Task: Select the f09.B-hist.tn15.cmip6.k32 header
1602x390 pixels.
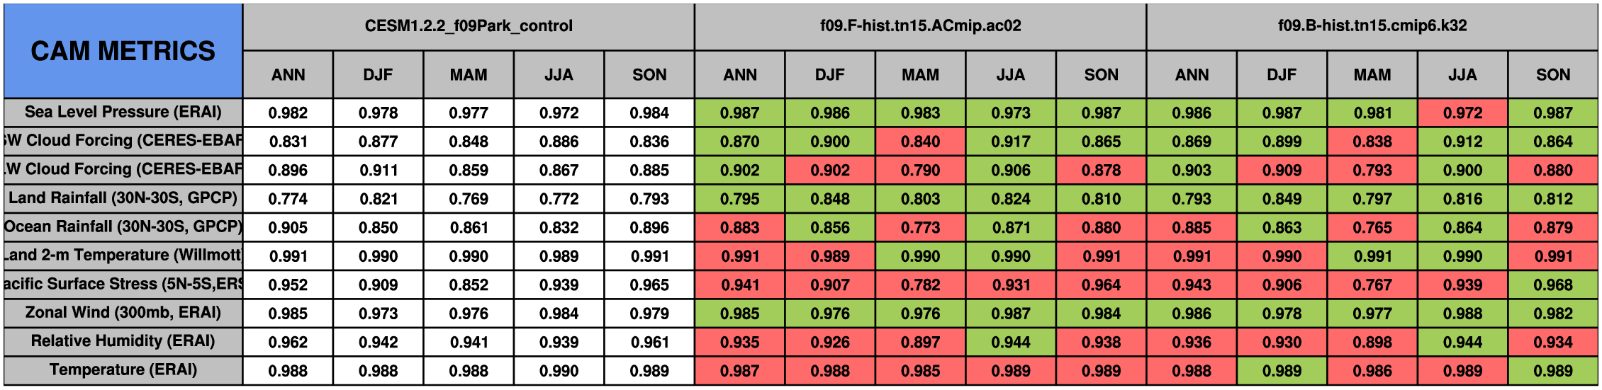Action: [x=1372, y=26]
